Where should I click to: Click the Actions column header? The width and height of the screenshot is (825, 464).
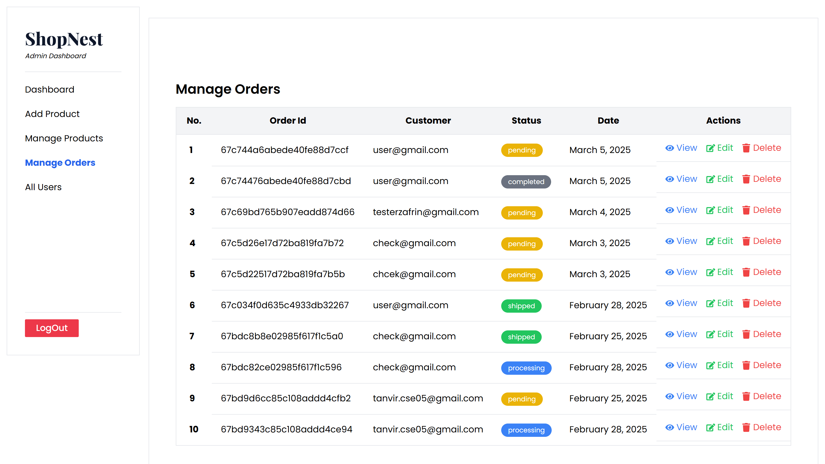[x=723, y=121]
